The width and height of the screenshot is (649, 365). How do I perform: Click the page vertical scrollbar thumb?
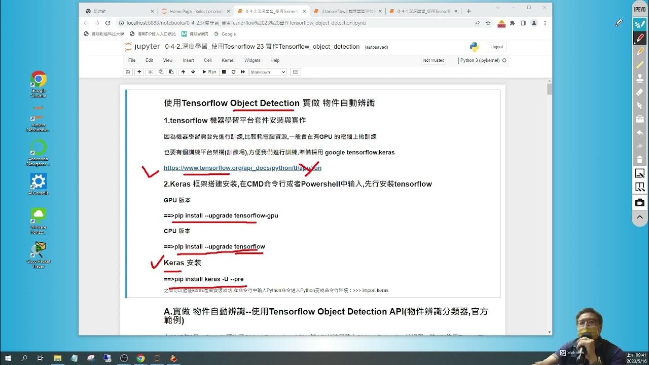coord(549,89)
